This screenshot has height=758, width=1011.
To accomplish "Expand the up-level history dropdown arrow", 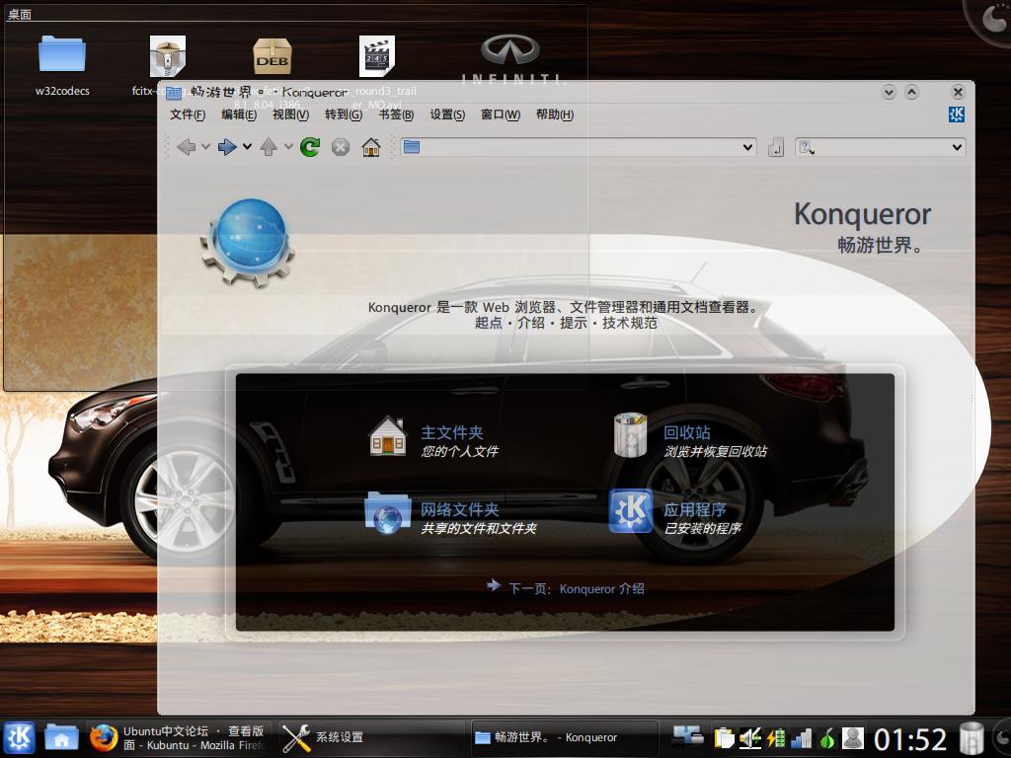I will point(288,147).
